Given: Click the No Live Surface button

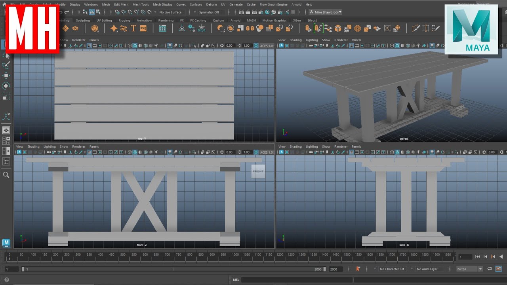Looking at the screenshot, I should (170, 12).
